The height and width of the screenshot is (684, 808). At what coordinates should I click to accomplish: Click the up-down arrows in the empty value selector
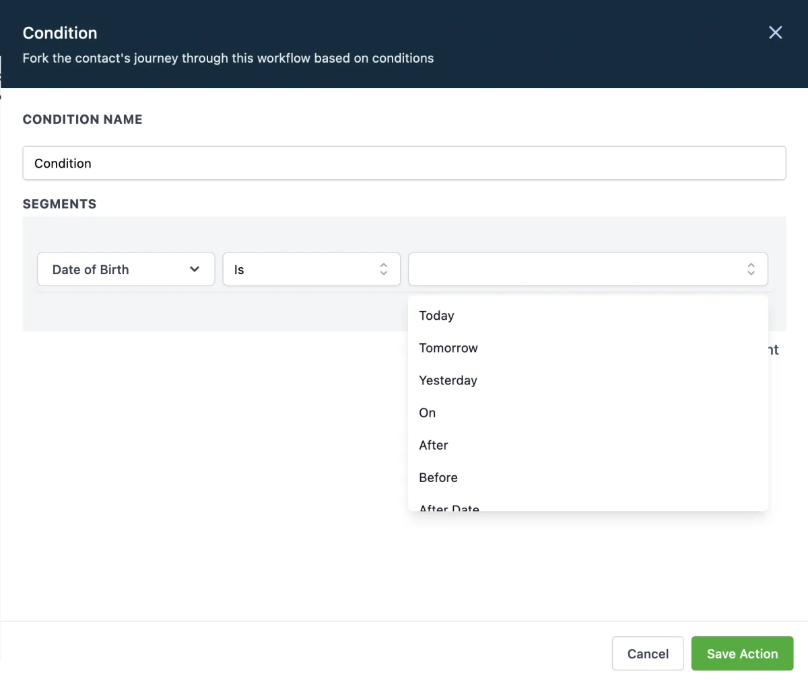coord(751,269)
